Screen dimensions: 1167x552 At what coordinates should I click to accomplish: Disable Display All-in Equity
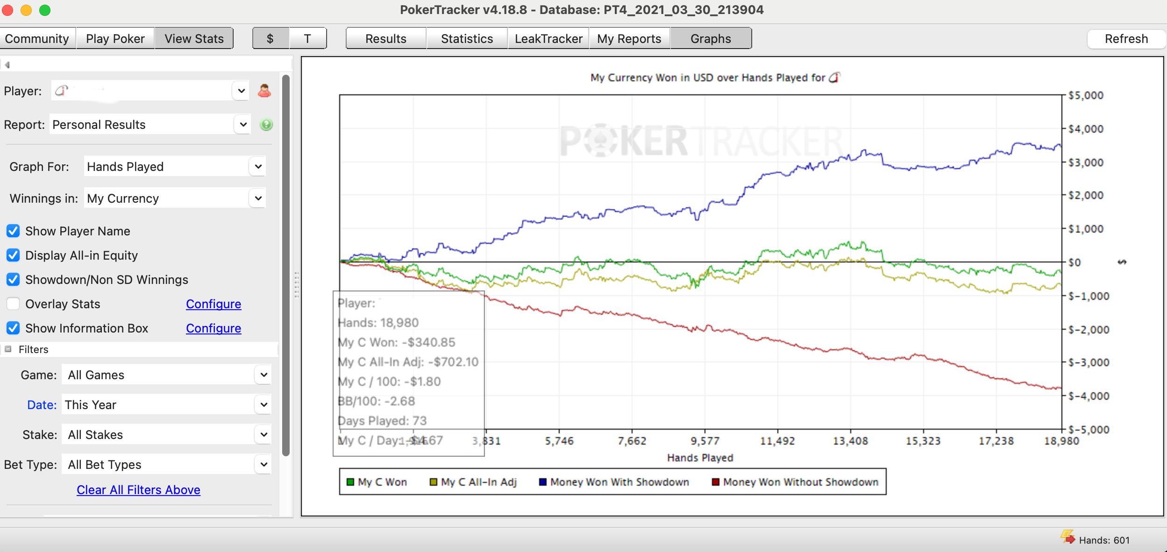[13, 255]
